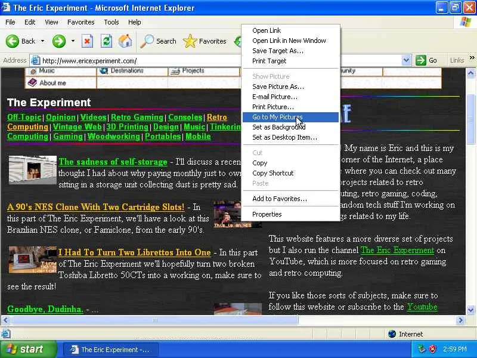Click the green tray icon near clock

pyautogui.click(x=422, y=349)
